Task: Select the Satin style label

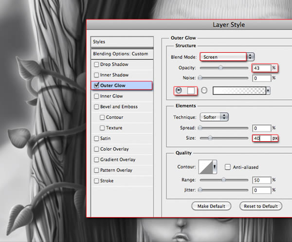Action: tap(106, 138)
